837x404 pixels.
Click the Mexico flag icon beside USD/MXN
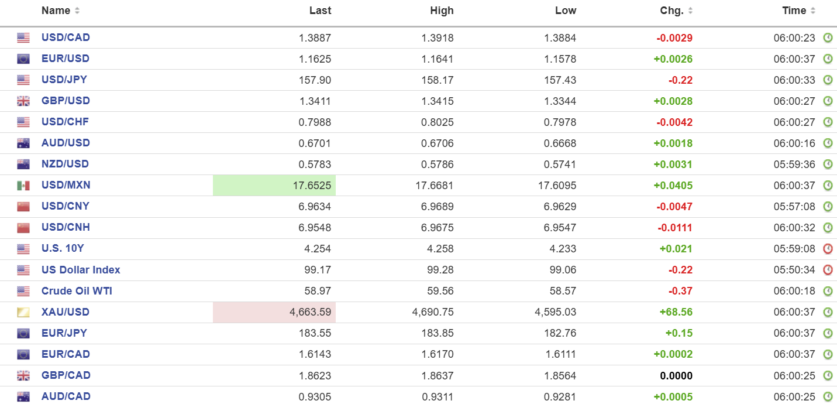(23, 186)
